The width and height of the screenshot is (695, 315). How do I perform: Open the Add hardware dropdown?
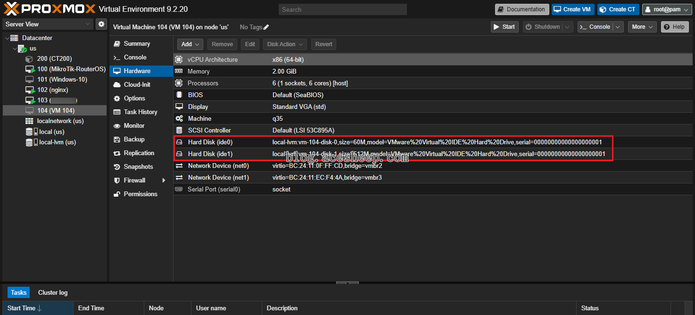[x=190, y=44]
